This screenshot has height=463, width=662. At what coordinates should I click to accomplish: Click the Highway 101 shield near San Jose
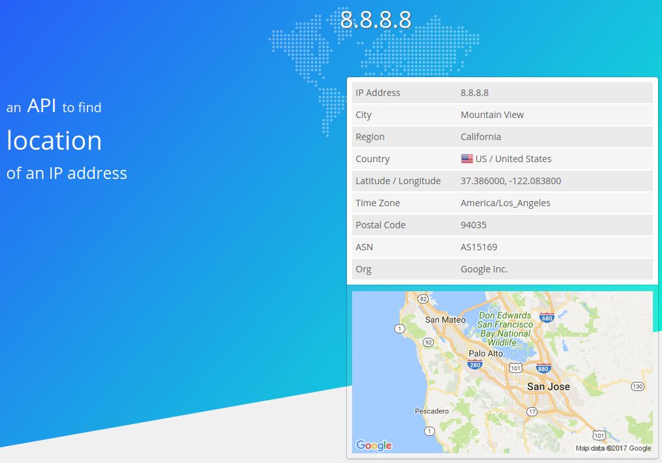[x=515, y=367]
